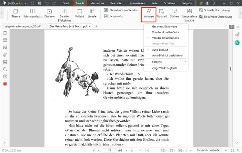
Task: Switch to the Bearbeiten tab
Action: coord(117,3)
